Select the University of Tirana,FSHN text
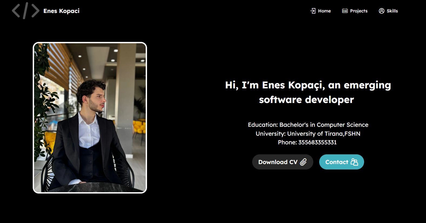The height and width of the screenshot is (223, 426). (x=324, y=134)
